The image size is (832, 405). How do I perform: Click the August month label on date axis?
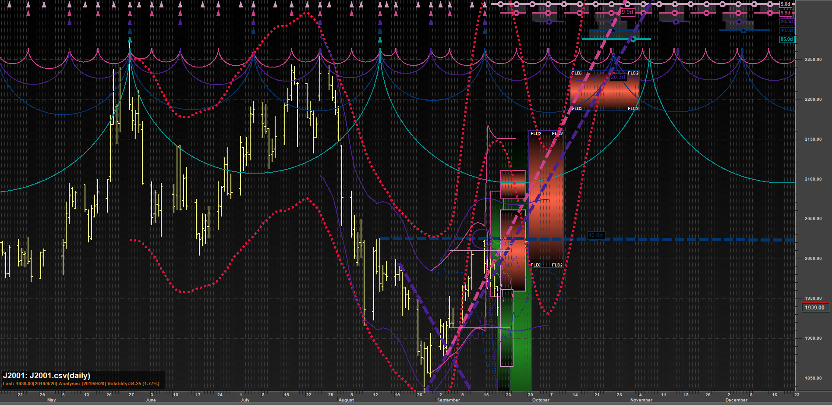coord(346,400)
